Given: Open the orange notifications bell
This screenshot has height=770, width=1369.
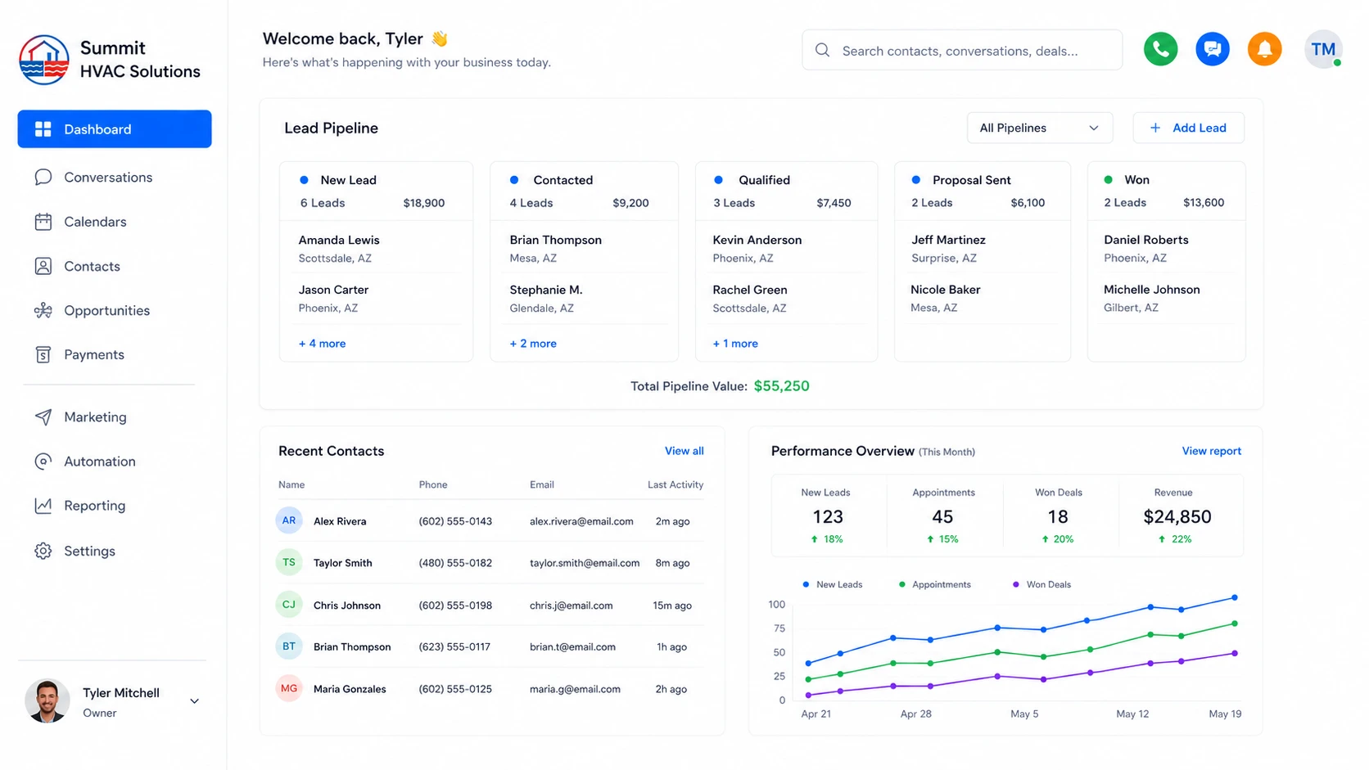Looking at the screenshot, I should [x=1264, y=50].
